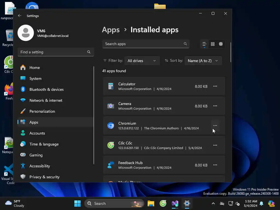
Task: Open Accessibility settings
Action: [x=55, y=166]
